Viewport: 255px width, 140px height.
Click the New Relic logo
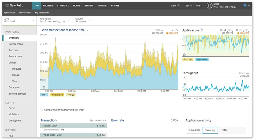(14, 5)
